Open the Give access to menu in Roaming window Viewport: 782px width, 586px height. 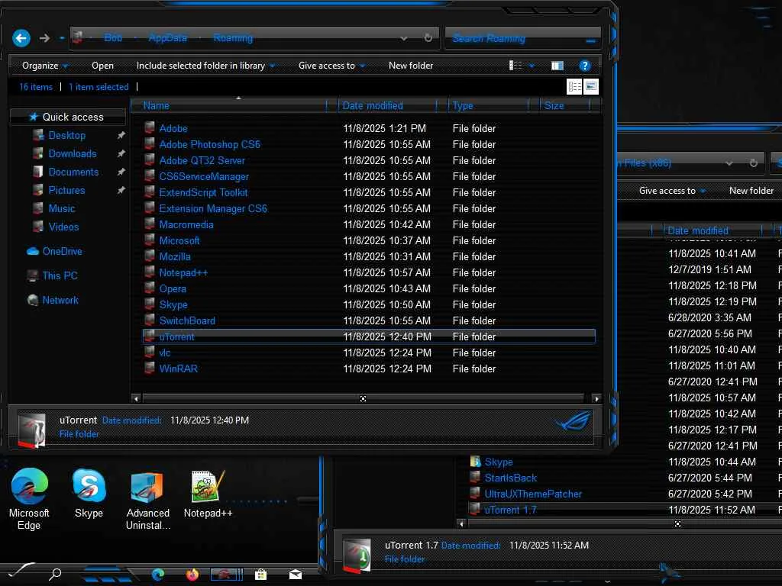tap(331, 66)
